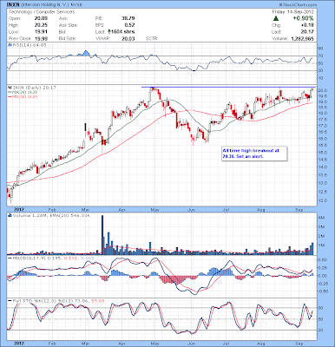Click the P/E value 38.79
The height and width of the screenshot is (347, 335).
pyautogui.click(x=128, y=18)
